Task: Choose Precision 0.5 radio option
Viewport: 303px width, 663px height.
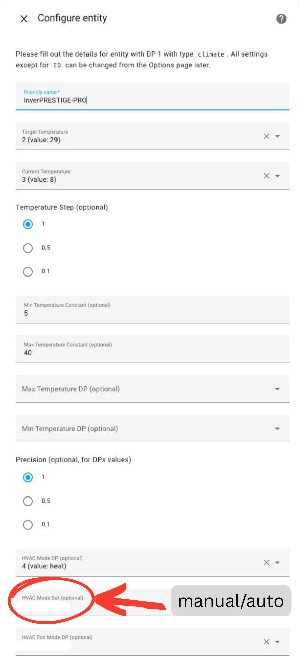Action: coord(28,501)
